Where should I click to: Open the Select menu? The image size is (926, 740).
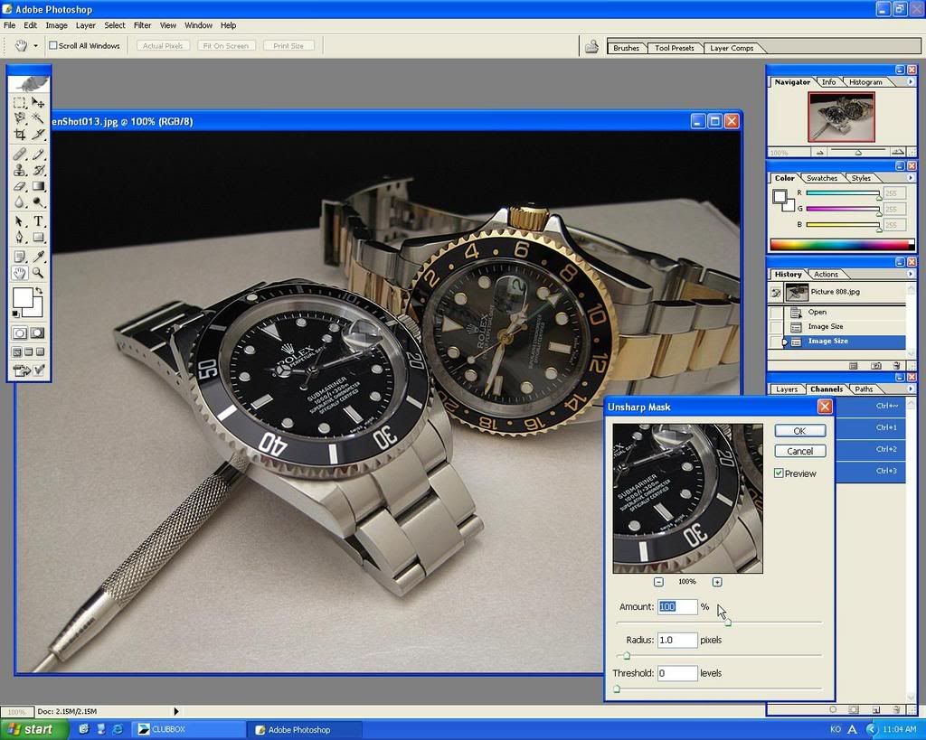115,25
